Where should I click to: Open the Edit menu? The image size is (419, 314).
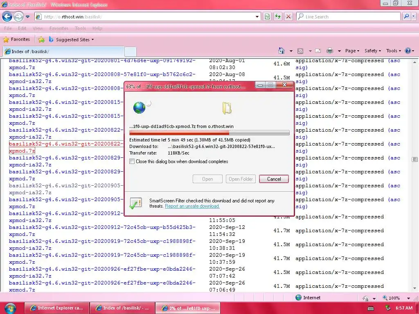[x=22, y=28]
